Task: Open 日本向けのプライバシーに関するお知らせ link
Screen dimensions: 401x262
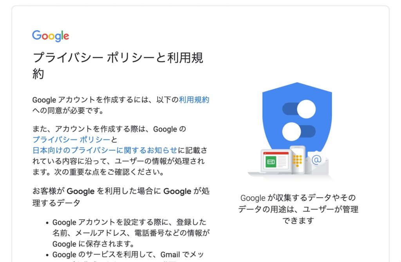Action: click(x=105, y=150)
